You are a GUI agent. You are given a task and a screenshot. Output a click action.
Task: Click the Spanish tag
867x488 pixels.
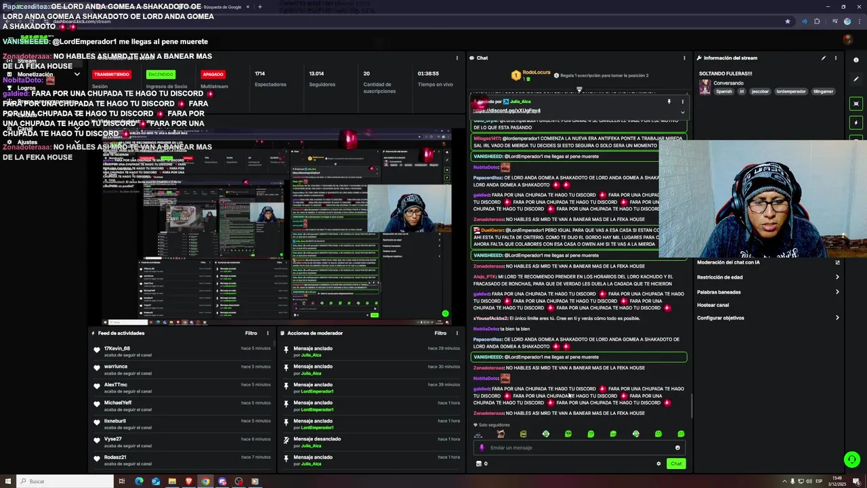[724, 91]
